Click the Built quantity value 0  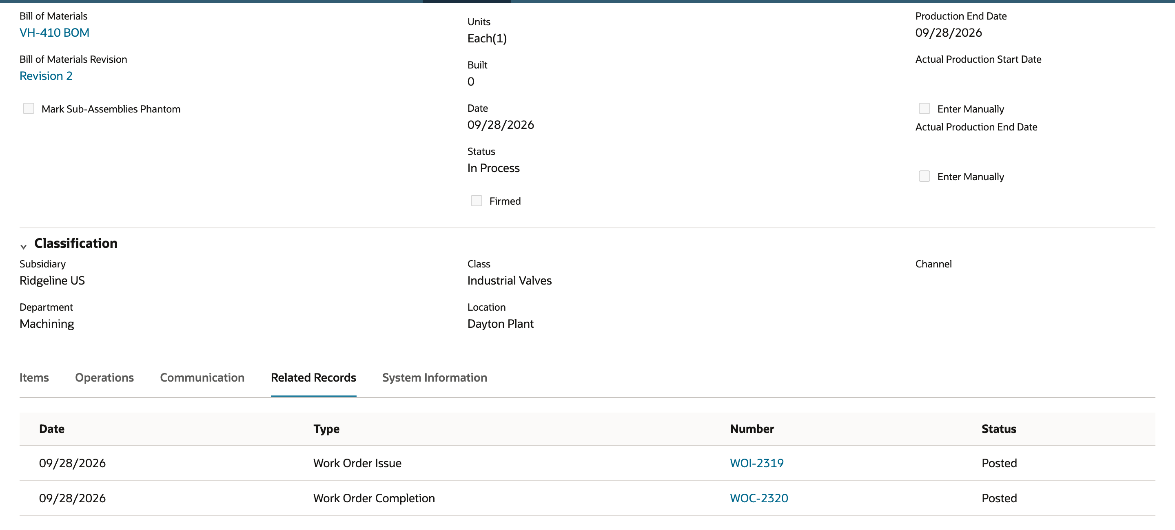(471, 82)
